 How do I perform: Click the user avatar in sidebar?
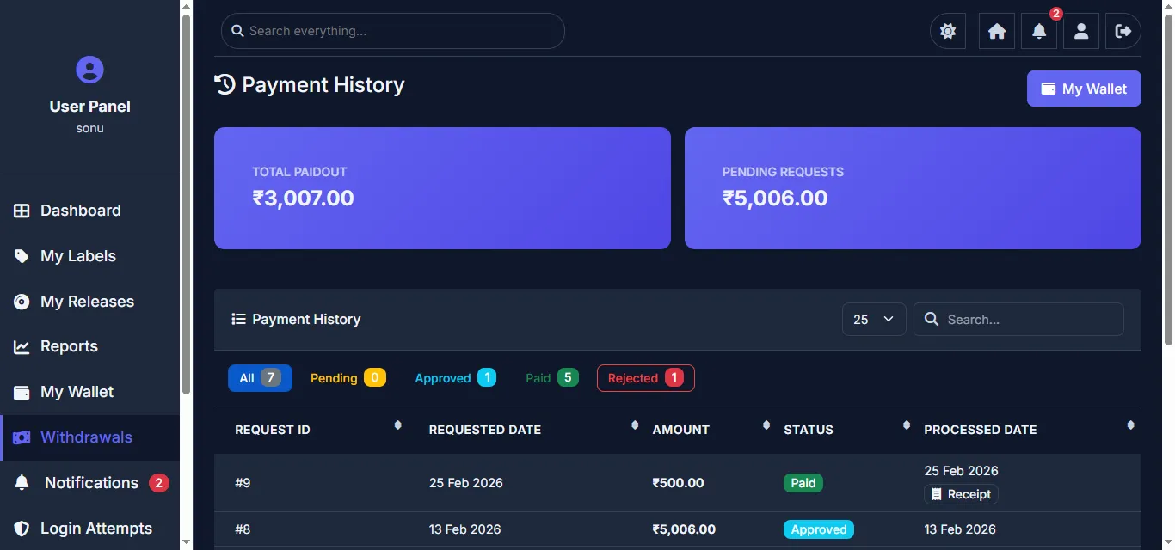coord(89,69)
